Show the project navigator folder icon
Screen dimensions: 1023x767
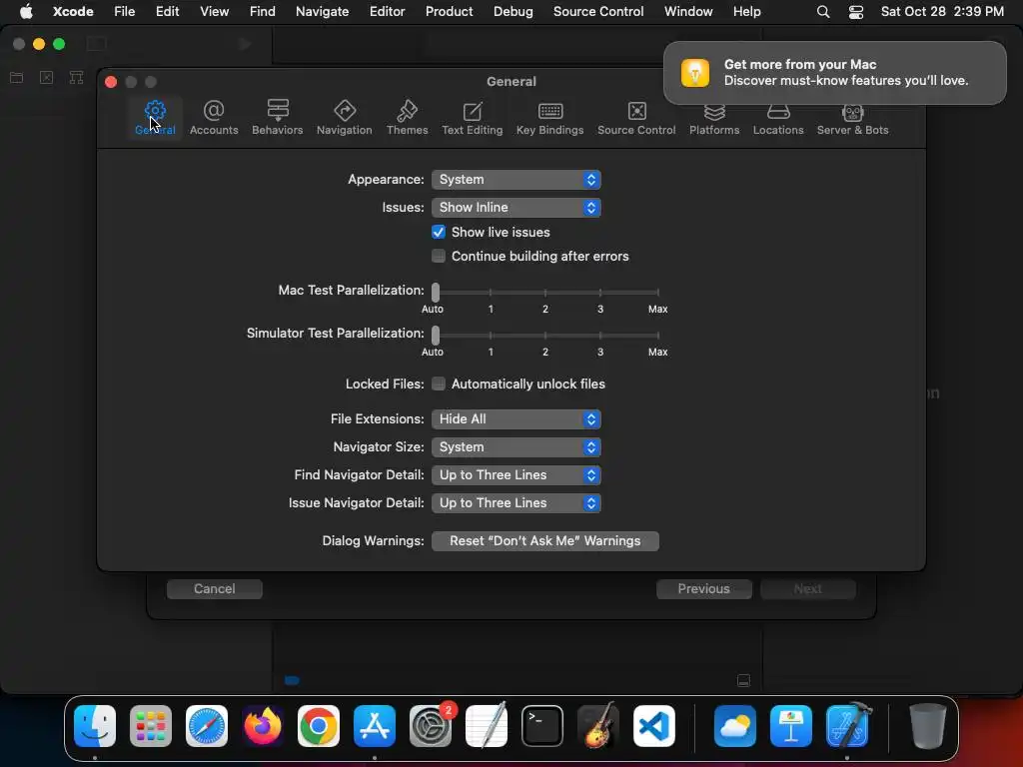coord(17,78)
